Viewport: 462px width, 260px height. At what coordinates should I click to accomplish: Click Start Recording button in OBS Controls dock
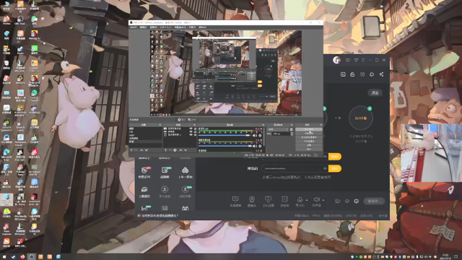coord(309,133)
